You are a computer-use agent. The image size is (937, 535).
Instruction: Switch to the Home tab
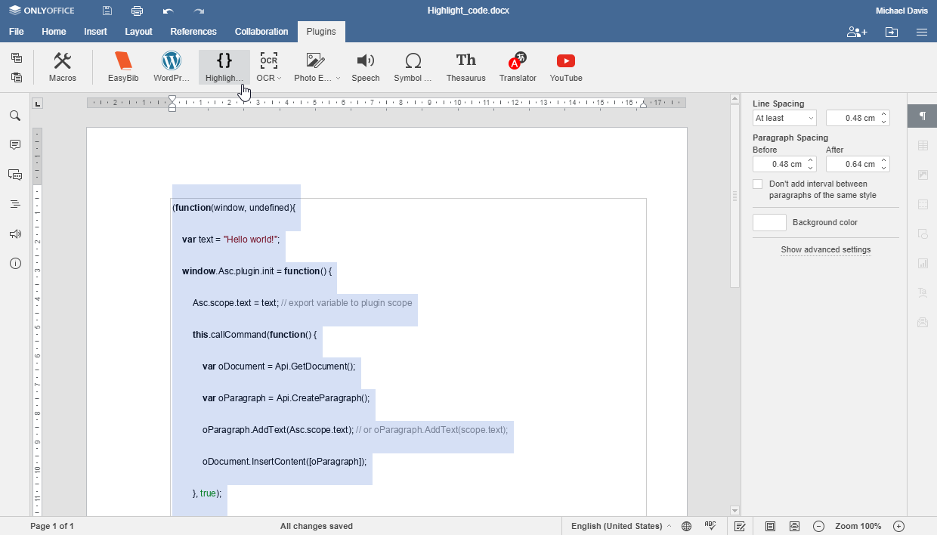tap(54, 32)
